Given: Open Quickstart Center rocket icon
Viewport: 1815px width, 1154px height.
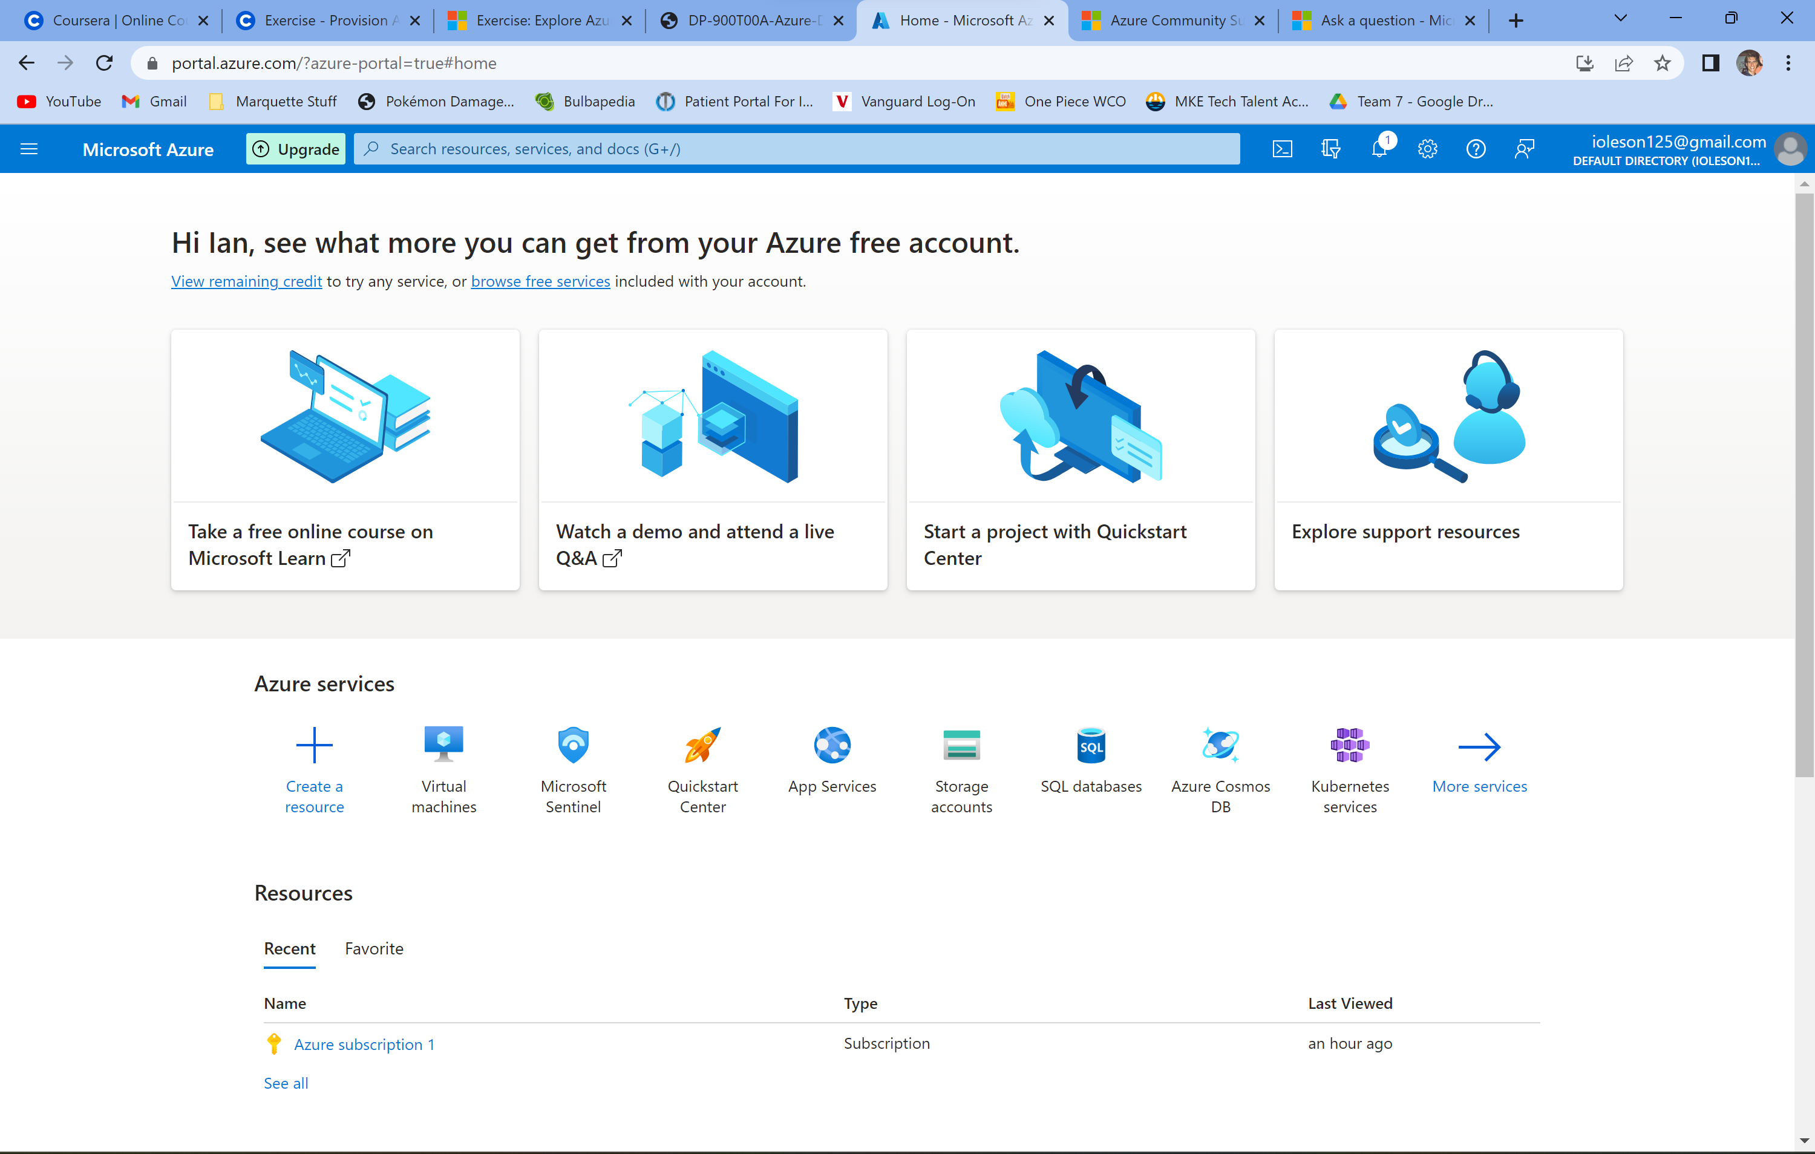Looking at the screenshot, I should (702, 745).
